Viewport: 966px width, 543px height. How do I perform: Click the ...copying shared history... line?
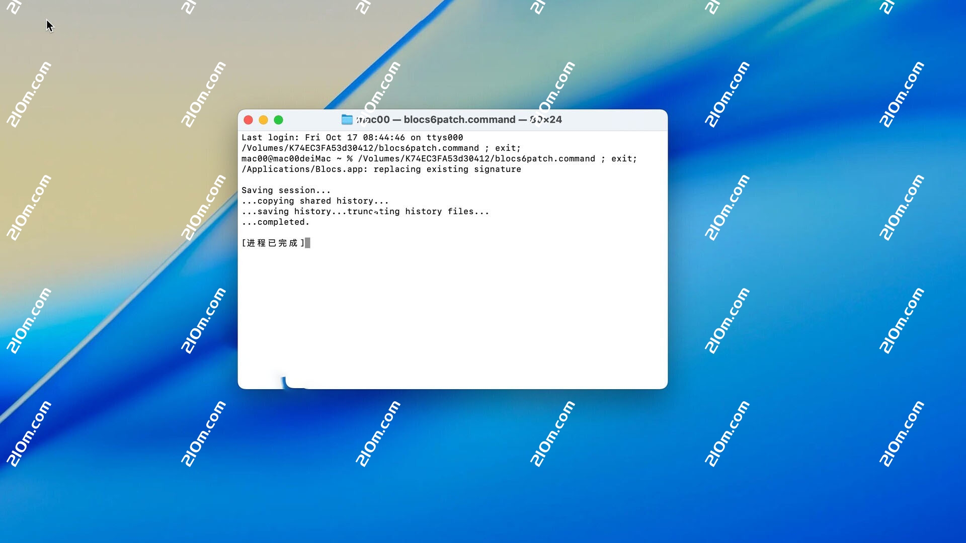click(315, 201)
